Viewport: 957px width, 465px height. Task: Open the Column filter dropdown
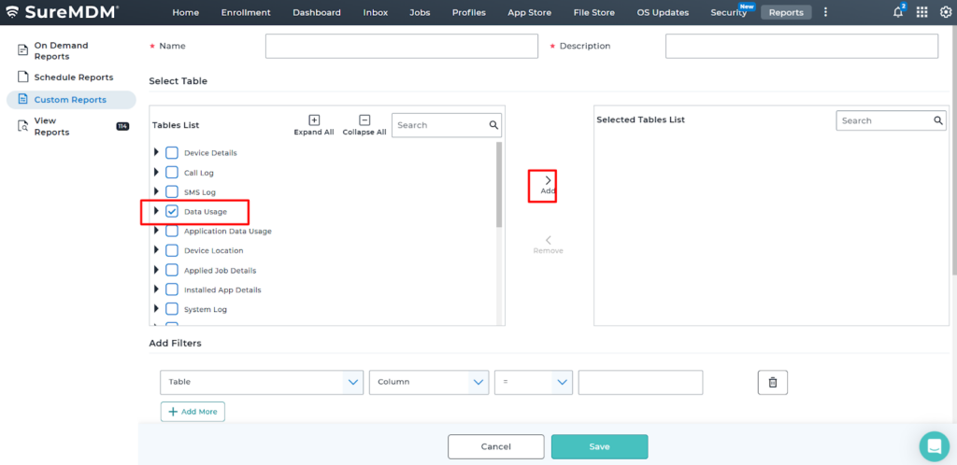(429, 382)
